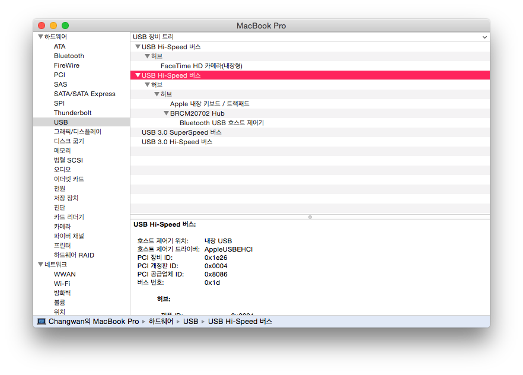Select 카드 리더기 in the sidebar
Viewport: 523px width, 375px height.
point(69,217)
